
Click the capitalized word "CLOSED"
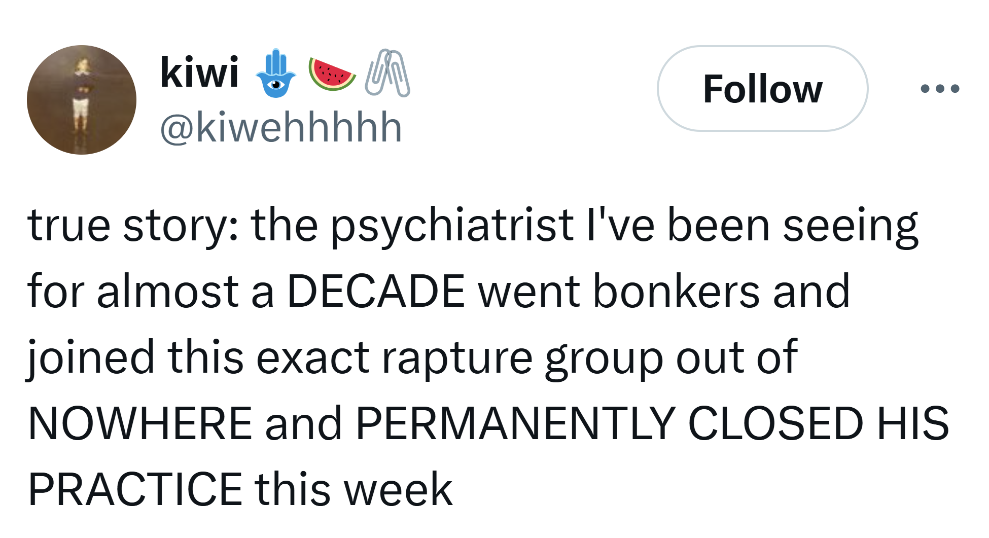(x=775, y=423)
